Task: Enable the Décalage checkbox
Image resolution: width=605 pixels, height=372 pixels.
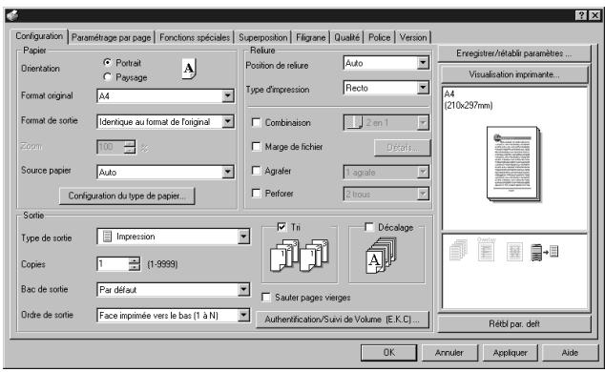Action: 369,227
